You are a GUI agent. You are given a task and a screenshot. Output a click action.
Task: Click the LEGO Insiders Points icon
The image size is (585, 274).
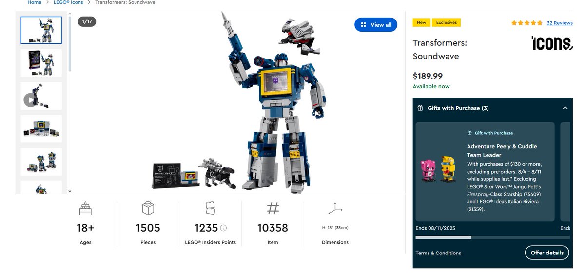coord(211,208)
